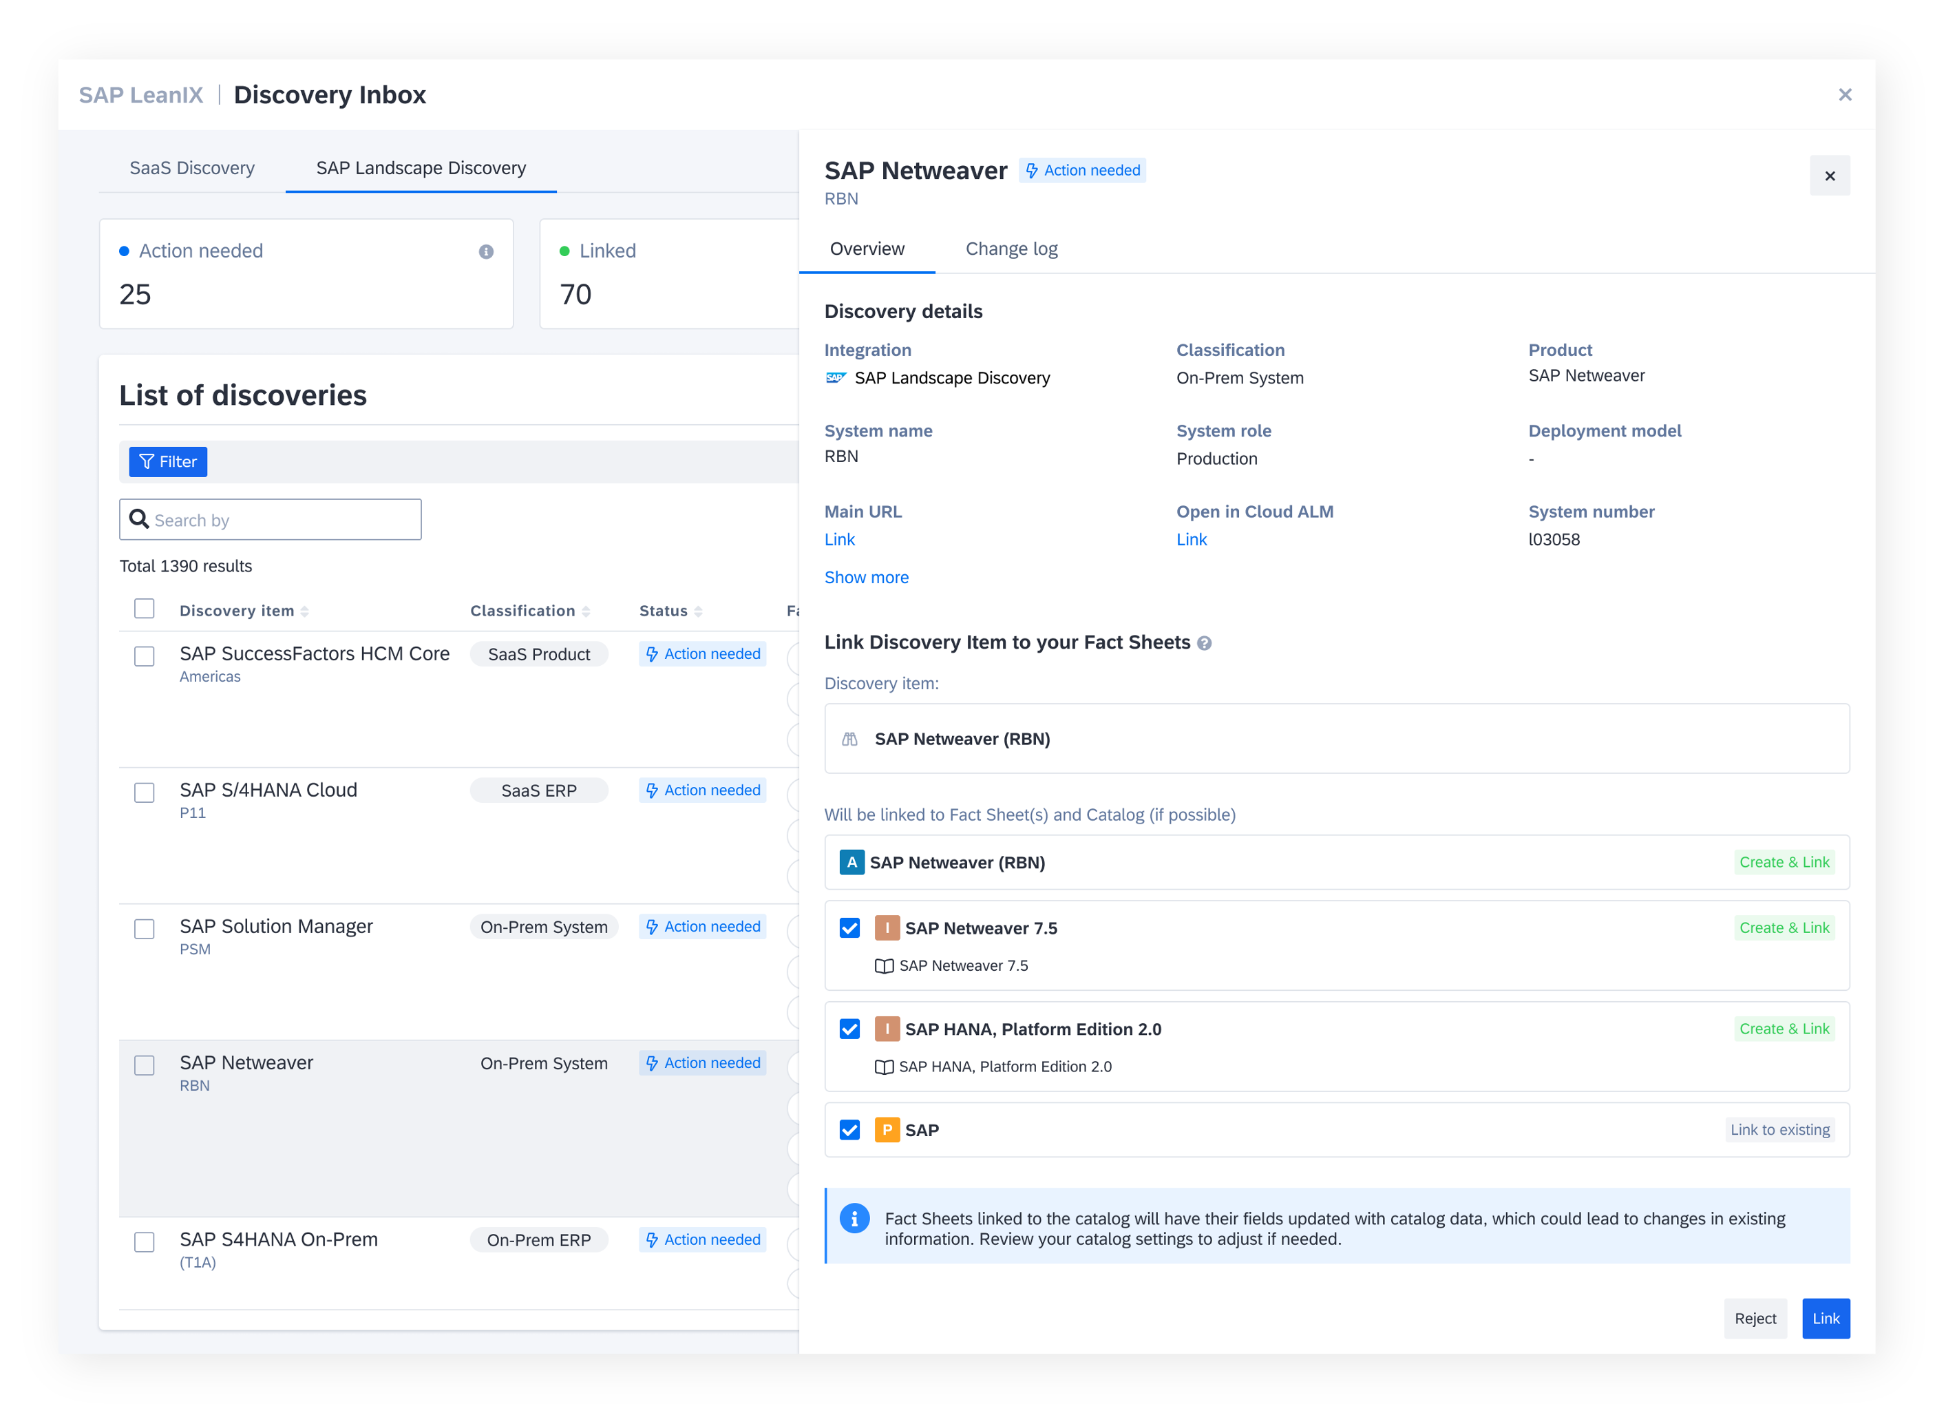Click the Total 1390 results text

coord(186,566)
